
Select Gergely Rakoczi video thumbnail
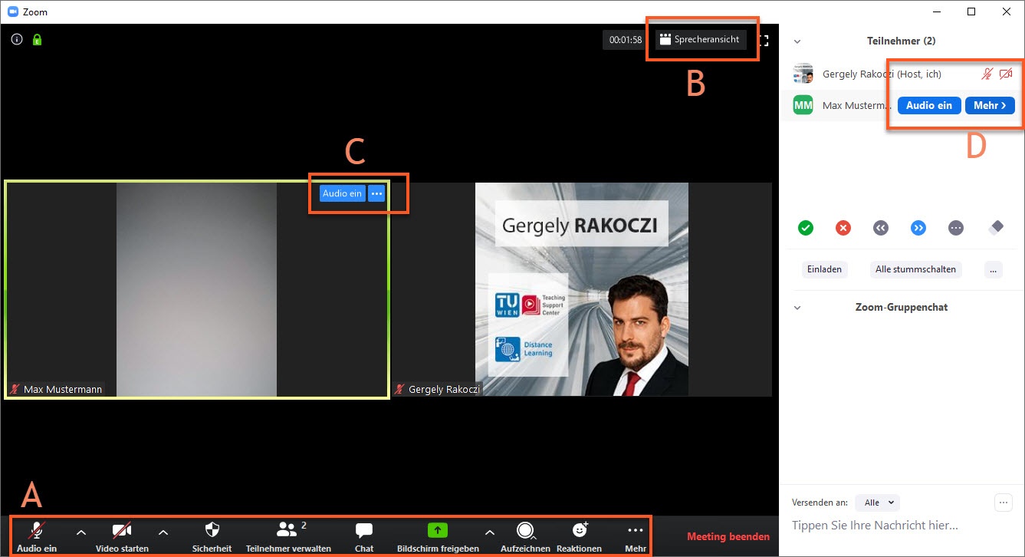coord(582,289)
